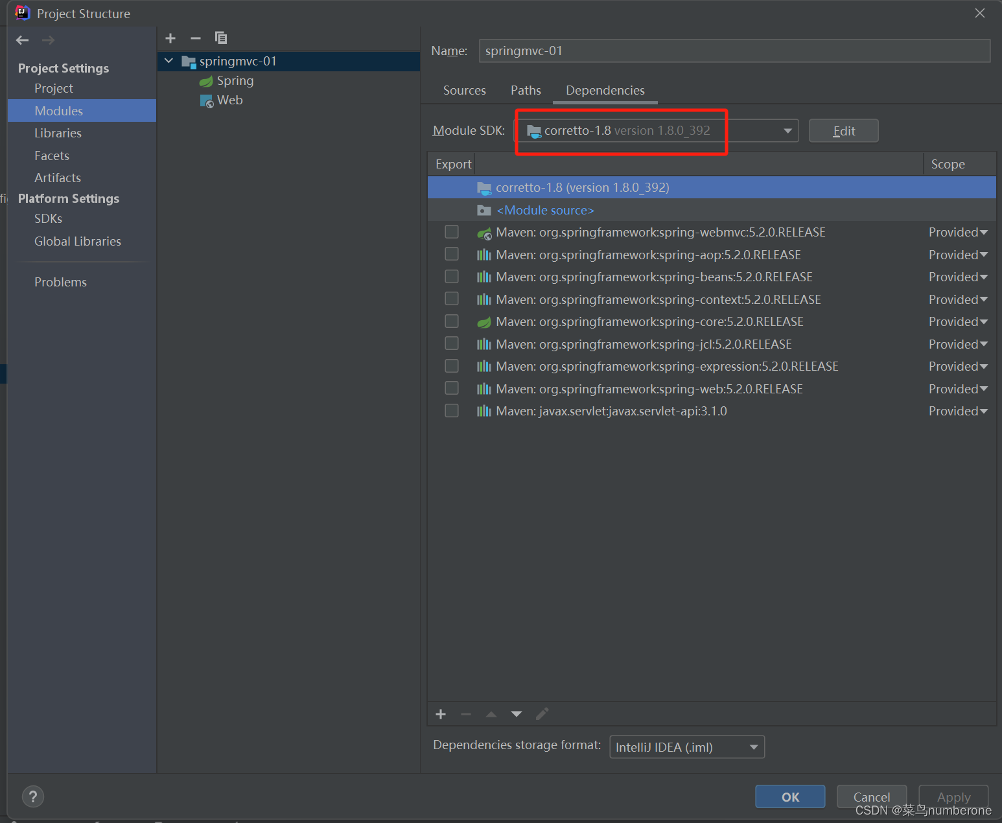Check Export for spring-context dependency
This screenshot has width=1002, height=823.
[452, 299]
